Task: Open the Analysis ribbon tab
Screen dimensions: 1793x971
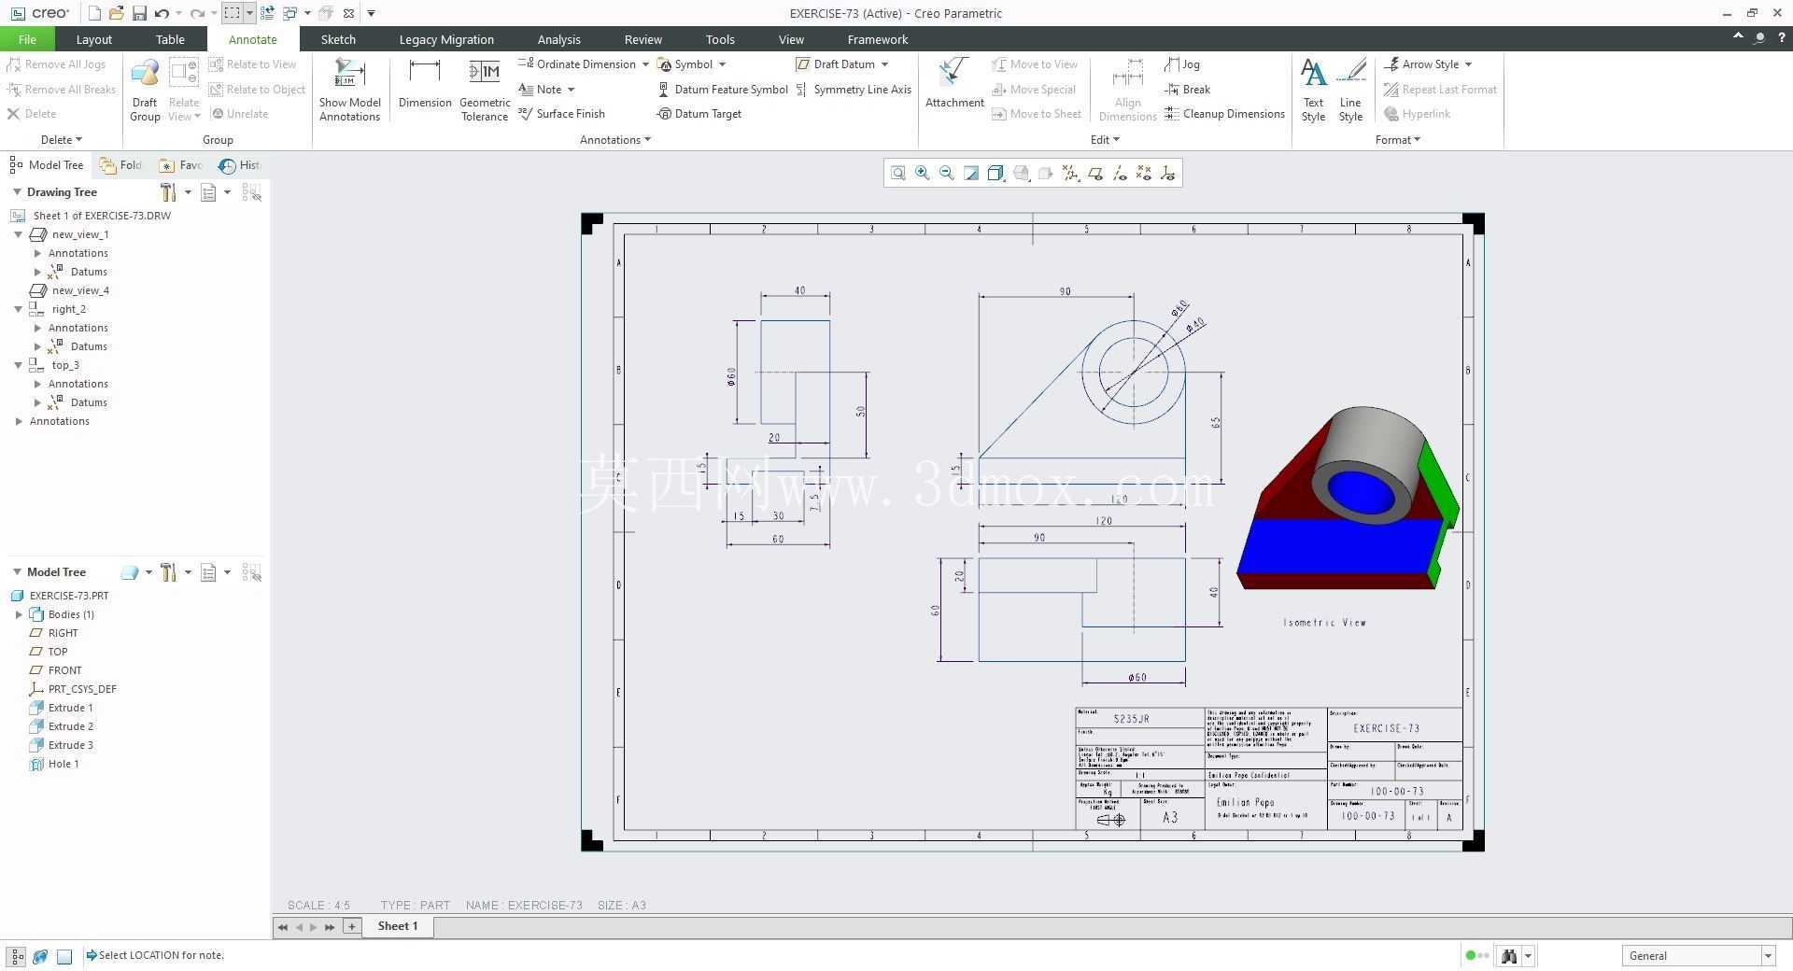Action: click(558, 39)
